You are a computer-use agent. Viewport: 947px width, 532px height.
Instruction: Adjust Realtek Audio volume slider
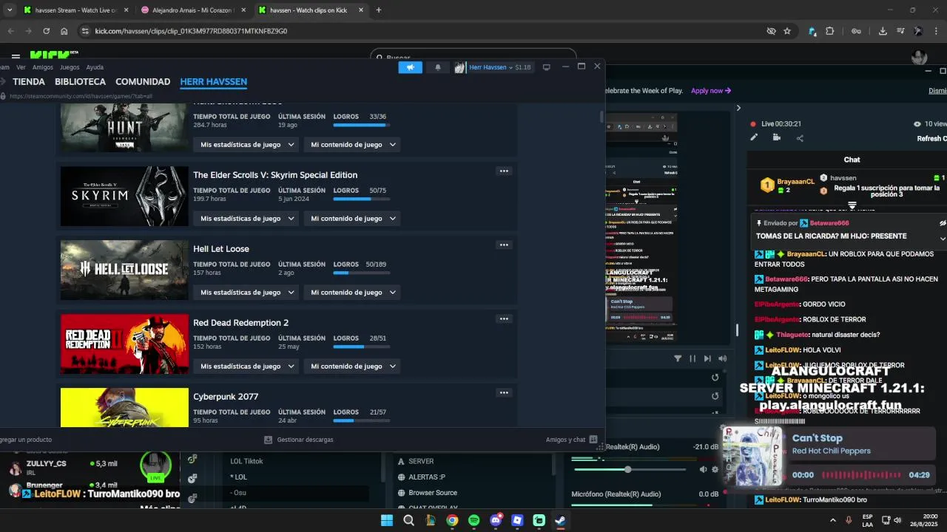pyautogui.click(x=628, y=470)
